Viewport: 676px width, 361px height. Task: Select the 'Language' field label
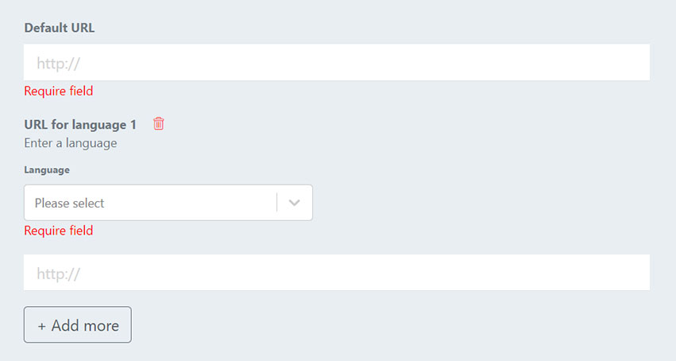(47, 170)
